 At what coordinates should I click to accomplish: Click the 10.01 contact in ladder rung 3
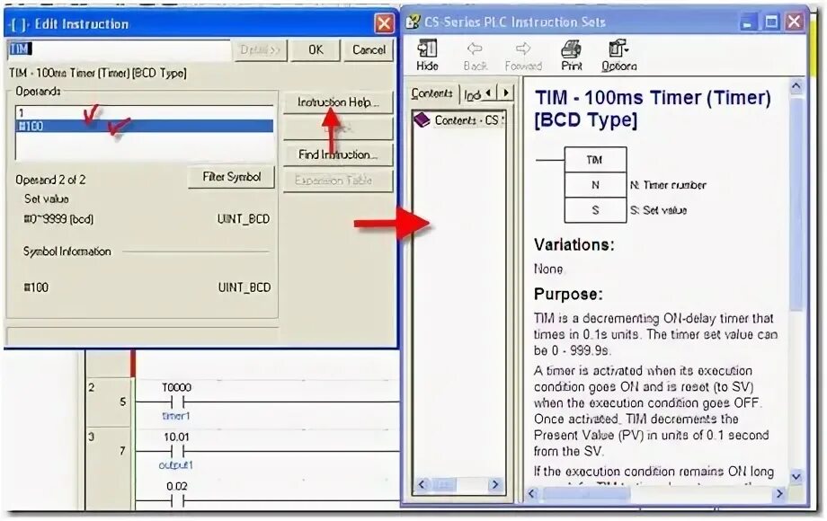point(177,452)
